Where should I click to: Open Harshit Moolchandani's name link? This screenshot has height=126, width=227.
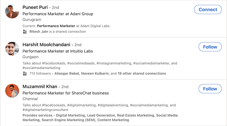pos(46,45)
